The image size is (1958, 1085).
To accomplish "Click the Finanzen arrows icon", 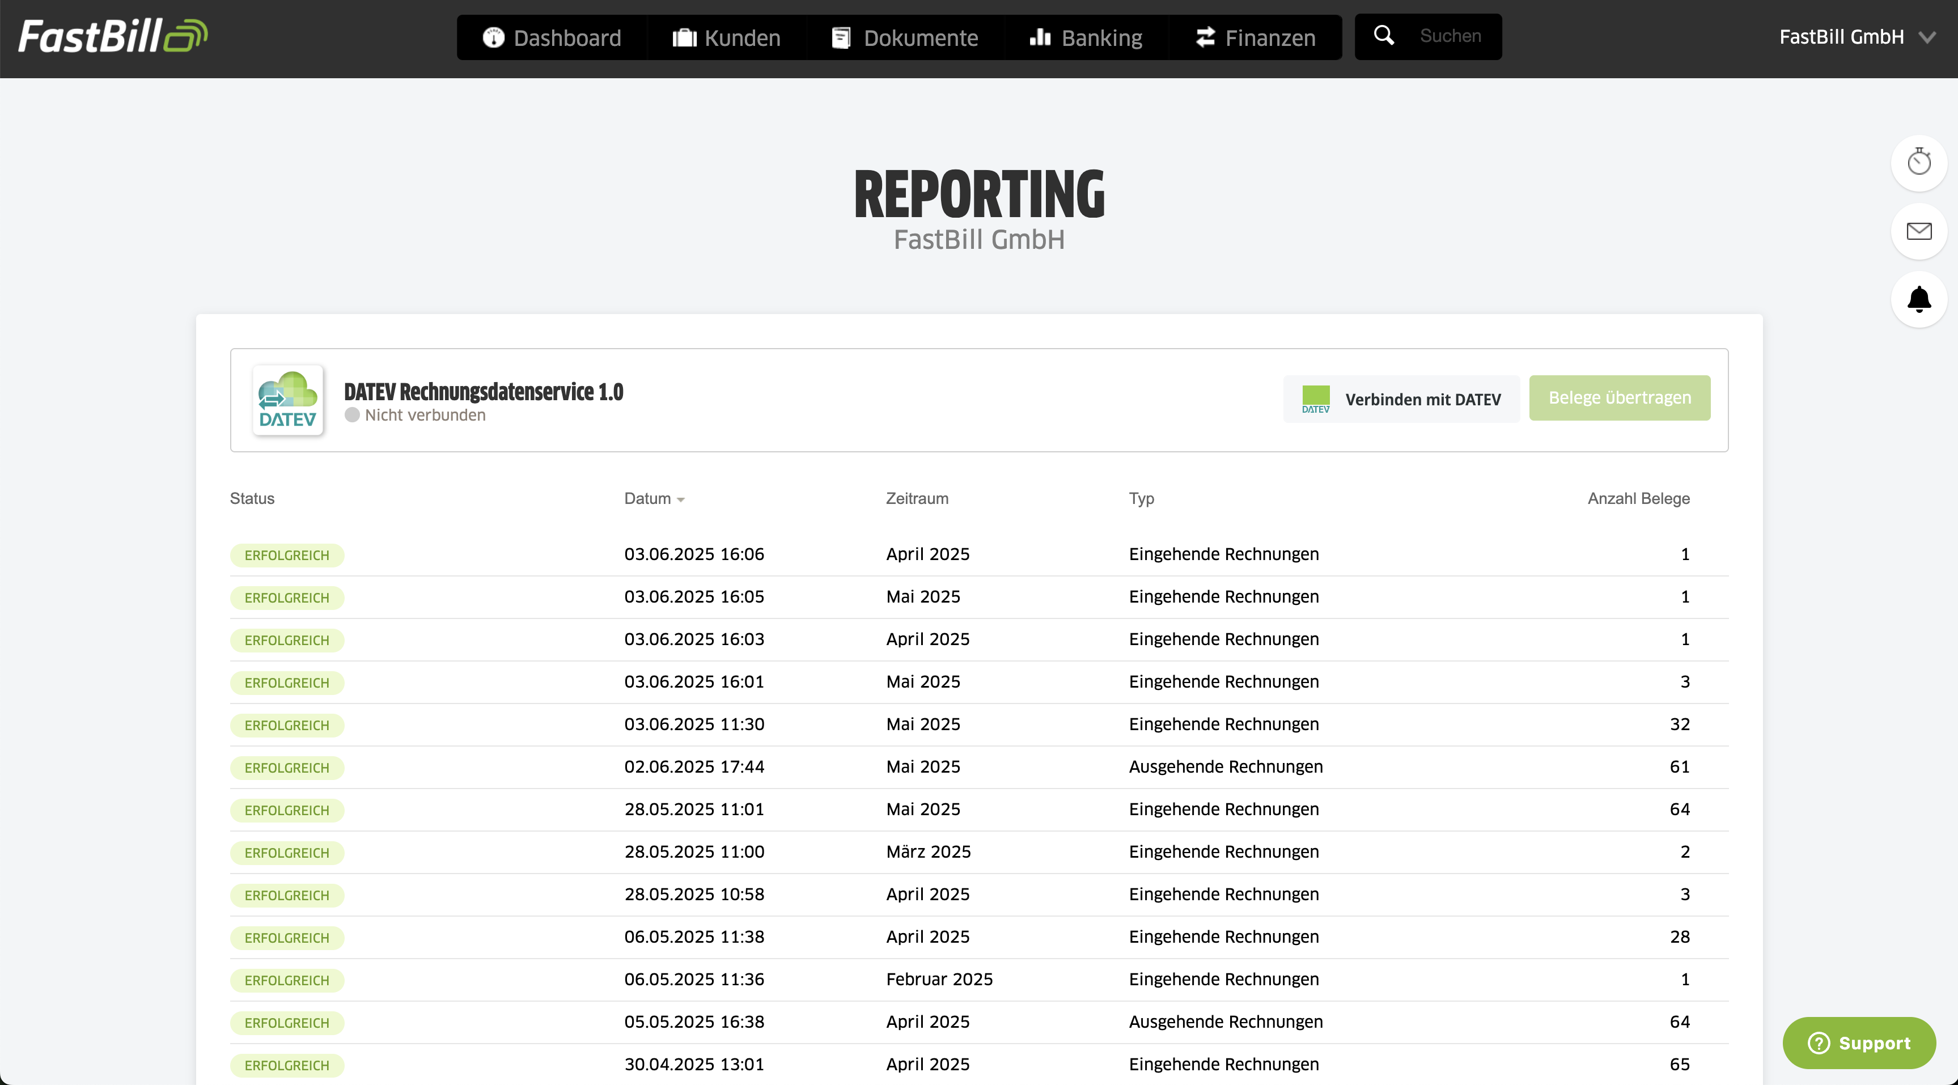I will tap(1205, 37).
